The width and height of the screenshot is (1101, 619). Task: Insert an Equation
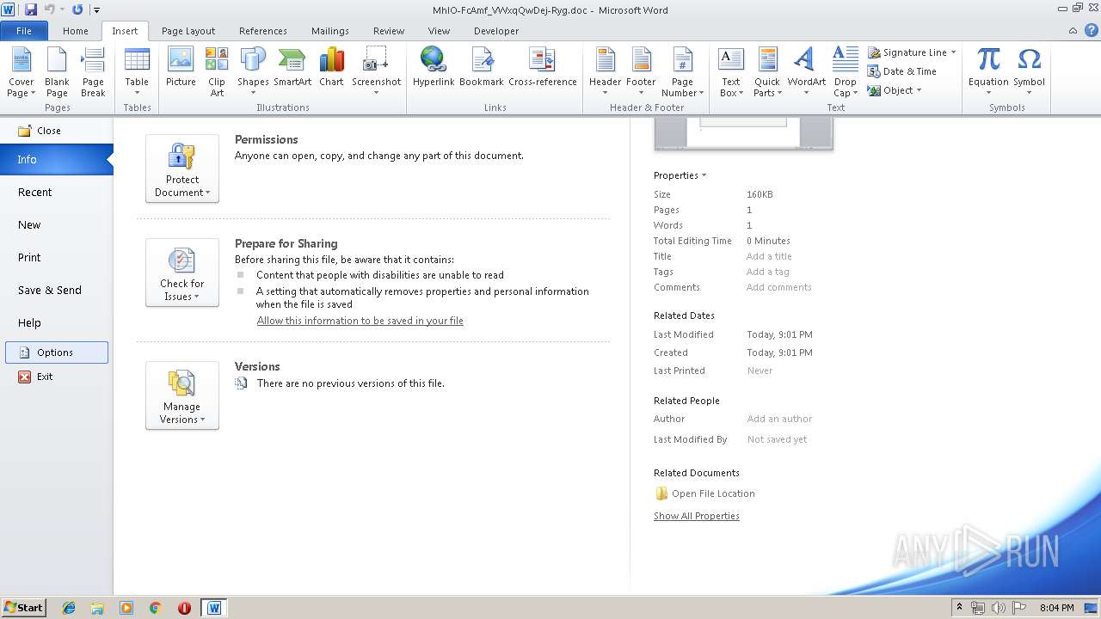pyautogui.click(x=988, y=72)
